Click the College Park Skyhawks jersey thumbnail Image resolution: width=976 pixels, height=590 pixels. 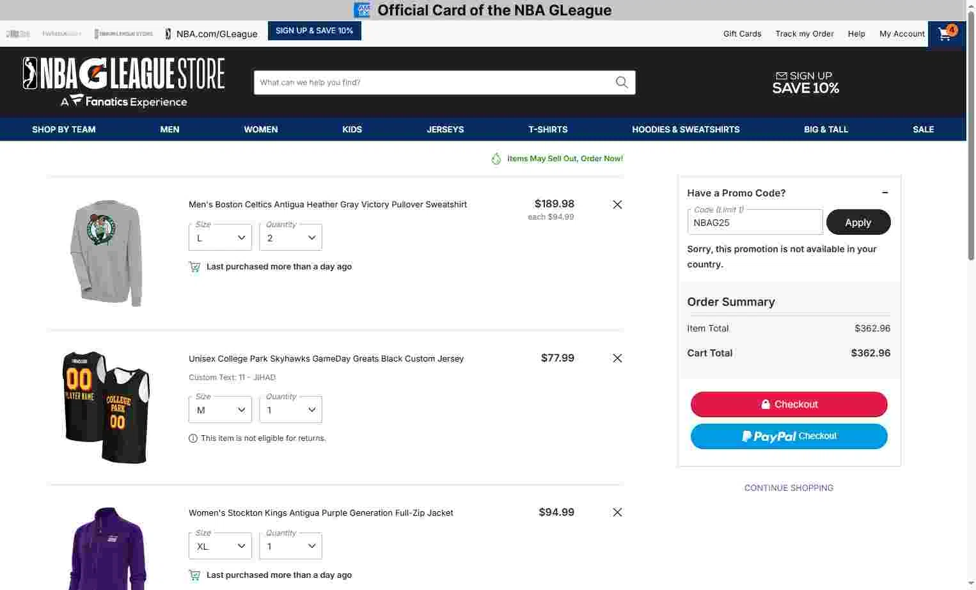point(106,407)
